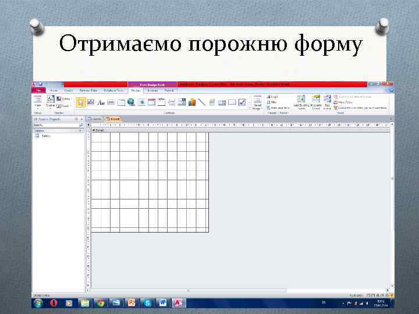Choose the Toggle Button control

[212, 102]
